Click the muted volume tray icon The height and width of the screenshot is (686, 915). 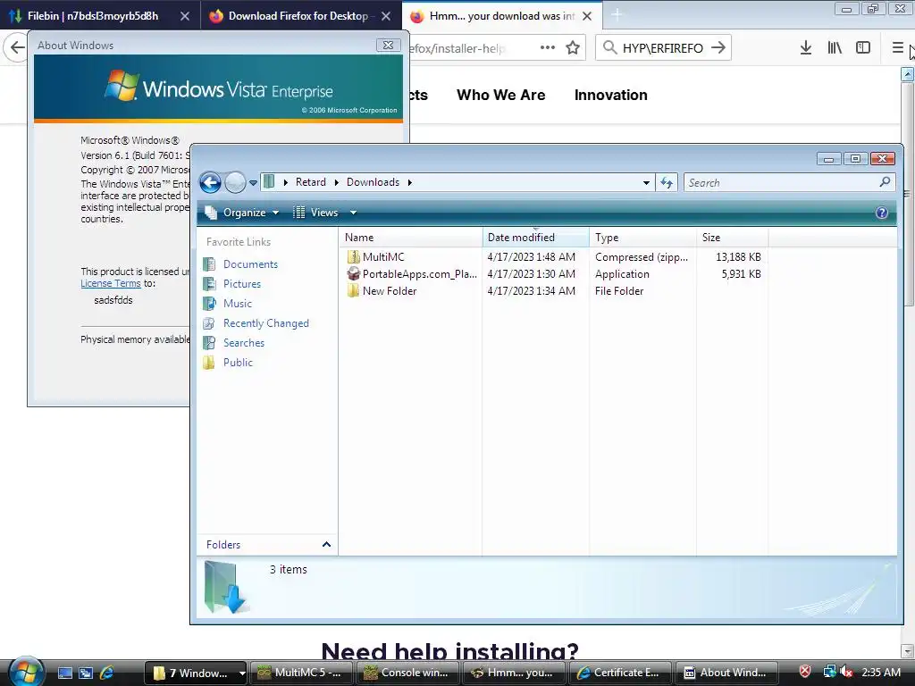[846, 672]
